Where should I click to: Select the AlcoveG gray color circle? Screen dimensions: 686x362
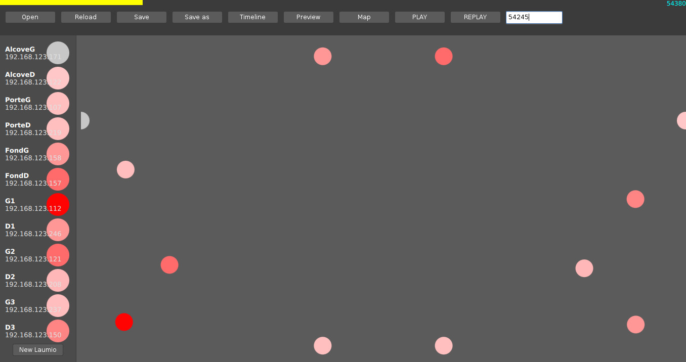tap(58, 53)
